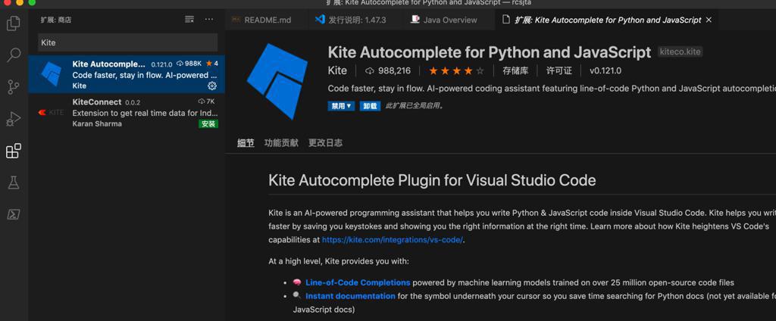This screenshot has width=776, height=321.
Task: Open the Explorer view in activity bar
Action: tap(14, 23)
